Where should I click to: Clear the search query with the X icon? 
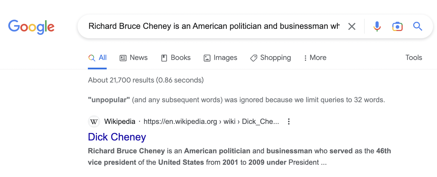(352, 27)
